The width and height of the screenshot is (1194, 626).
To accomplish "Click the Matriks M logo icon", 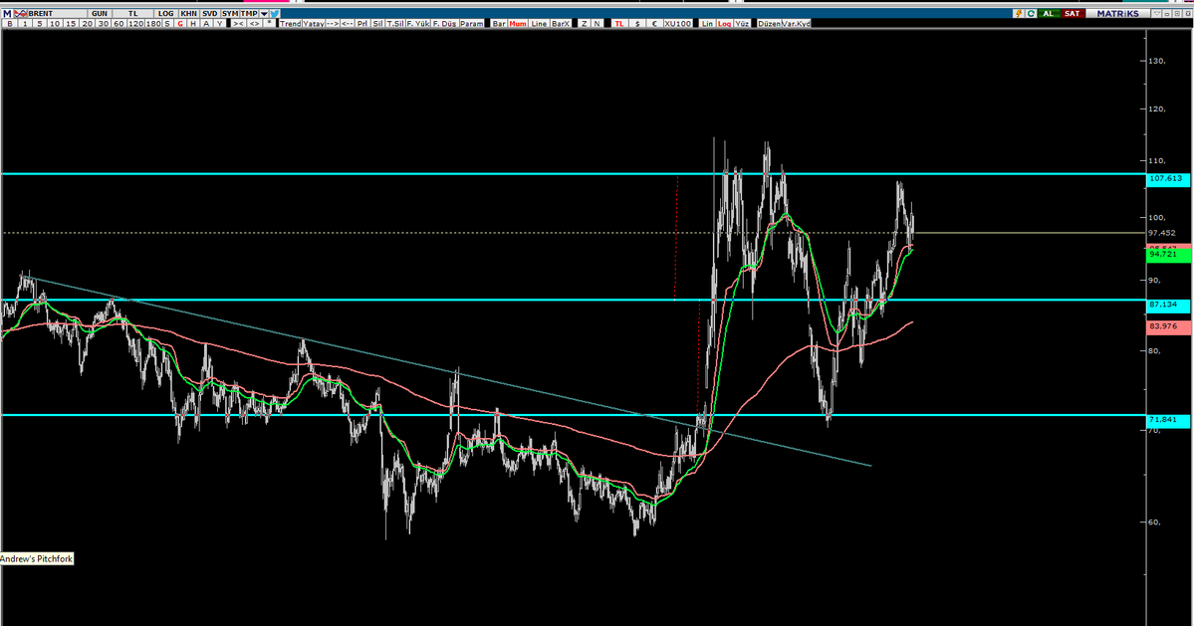I will [7, 14].
